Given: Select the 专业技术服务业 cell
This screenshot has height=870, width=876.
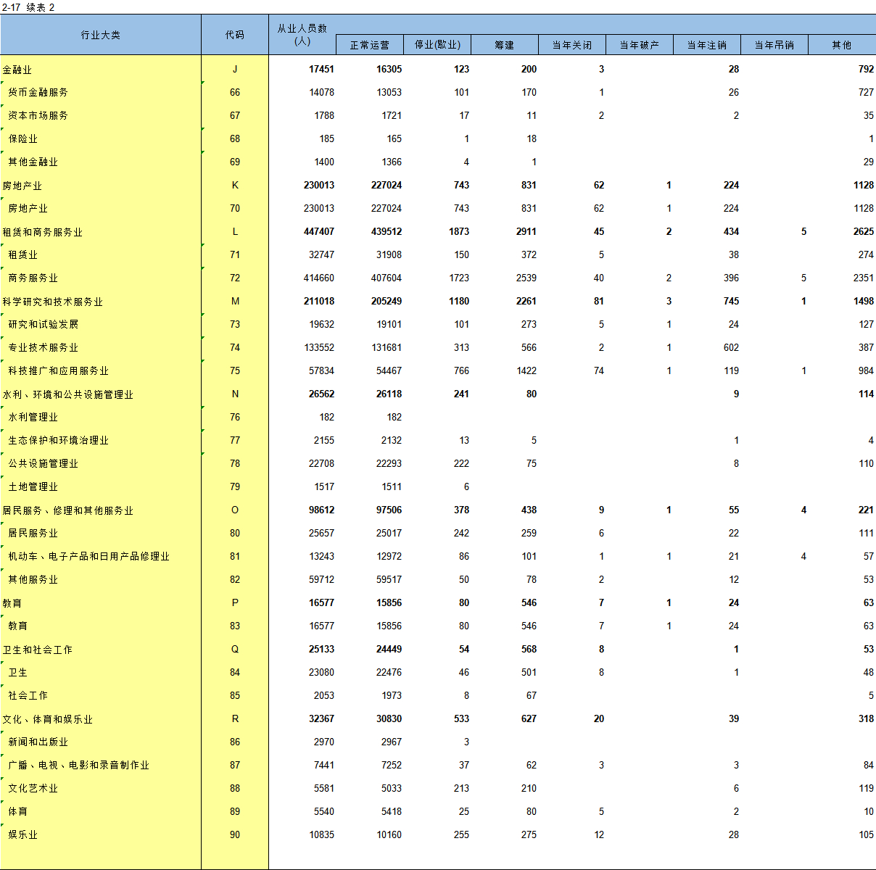Looking at the screenshot, I should (101, 348).
